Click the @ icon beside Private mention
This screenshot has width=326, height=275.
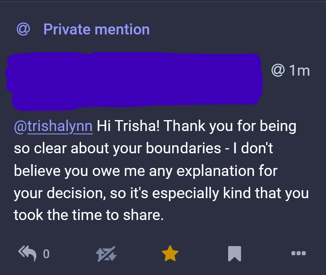click(23, 29)
